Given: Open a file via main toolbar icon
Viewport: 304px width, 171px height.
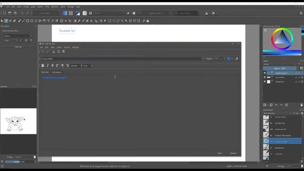Looking at the screenshot, I should [x=9, y=13].
